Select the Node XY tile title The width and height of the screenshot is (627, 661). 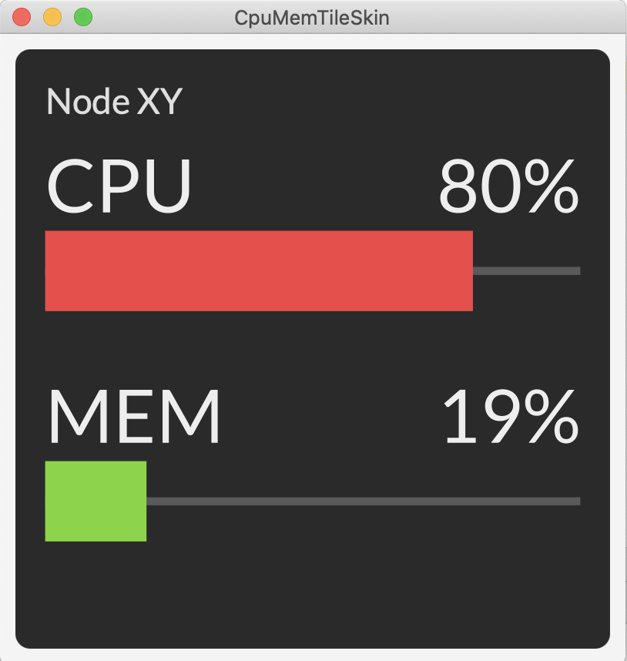coord(114,101)
